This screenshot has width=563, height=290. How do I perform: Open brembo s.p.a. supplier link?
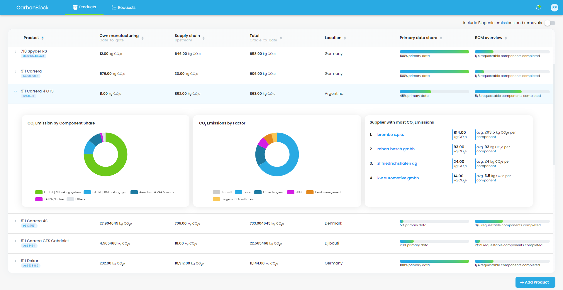click(x=391, y=135)
